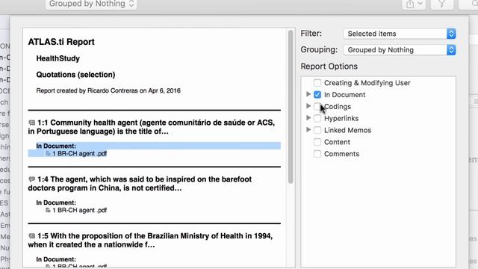Image resolution: width=478 pixels, height=269 pixels.
Task: Check the Linked Memos option
Action: (x=317, y=130)
